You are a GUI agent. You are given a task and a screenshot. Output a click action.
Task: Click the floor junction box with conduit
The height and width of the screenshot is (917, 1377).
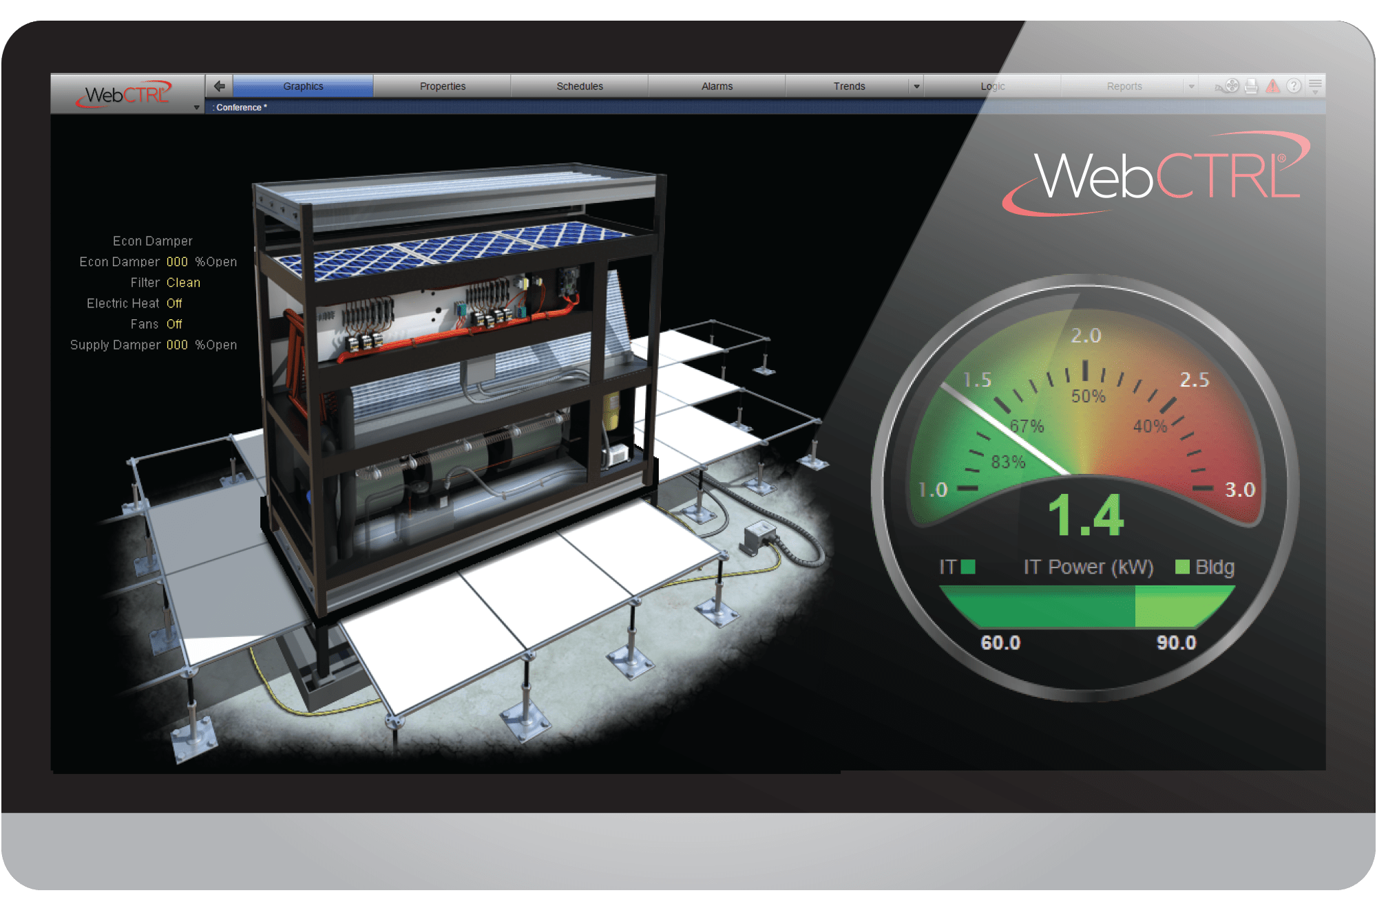(x=759, y=537)
